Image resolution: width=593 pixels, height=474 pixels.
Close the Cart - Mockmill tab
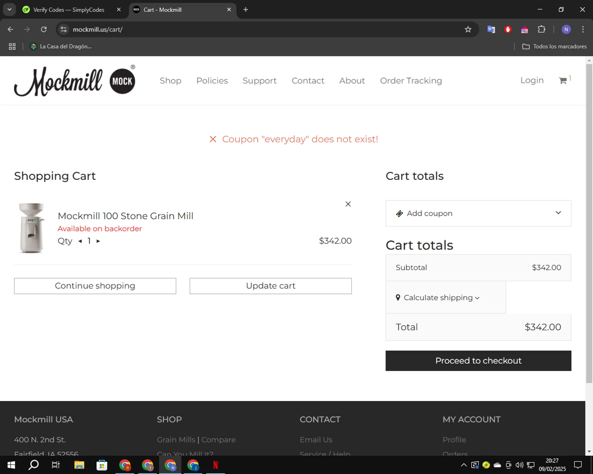point(229,9)
